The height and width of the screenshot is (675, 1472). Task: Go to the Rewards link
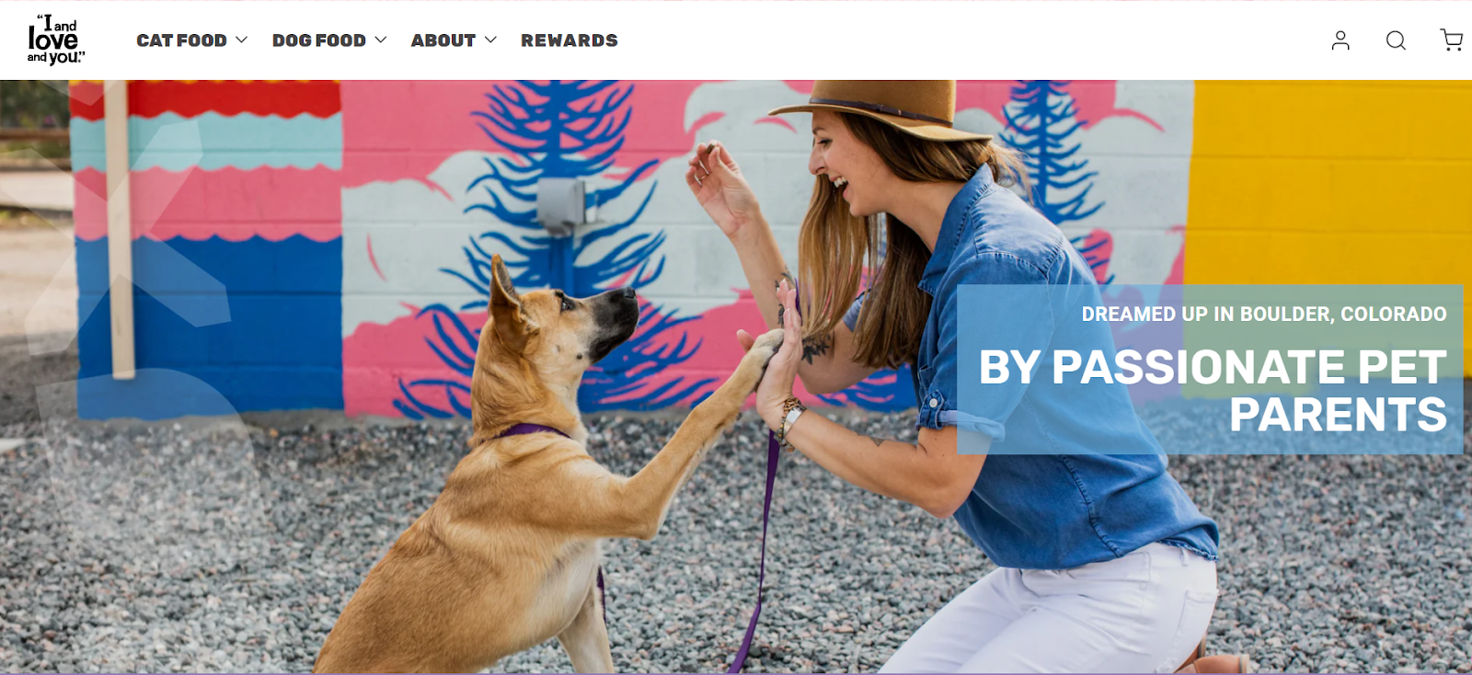(569, 40)
